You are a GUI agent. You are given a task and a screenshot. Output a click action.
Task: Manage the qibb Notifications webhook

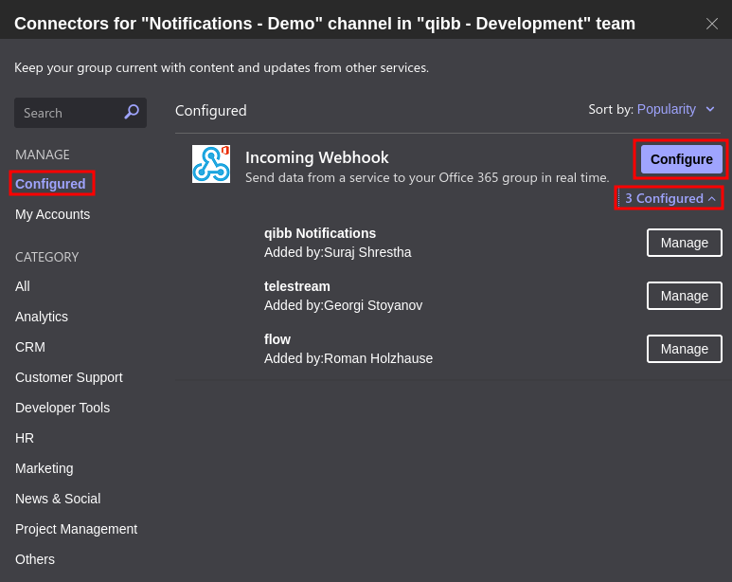[x=685, y=243]
